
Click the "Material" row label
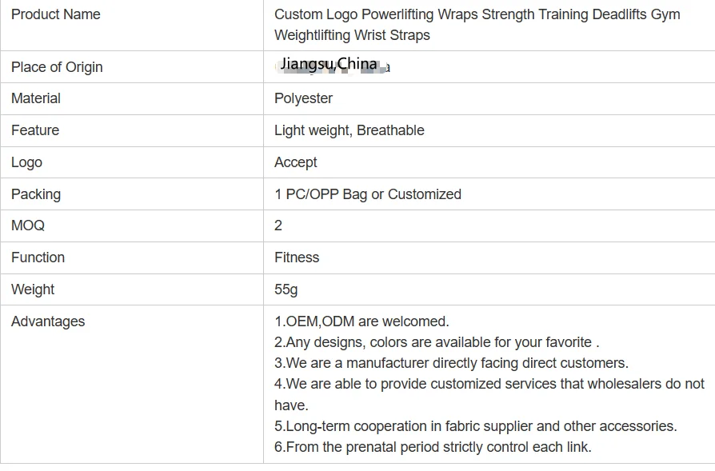pos(36,98)
